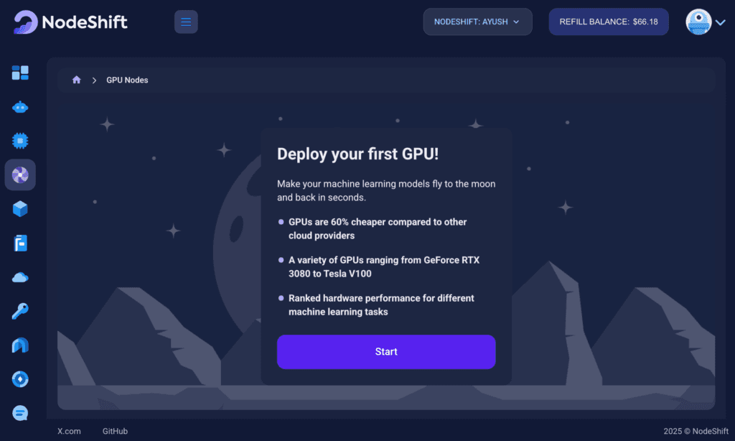Click the Start button to deploy GPU
Image resolution: width=735 pixels, height=441 pixels.
coord(386,352)
